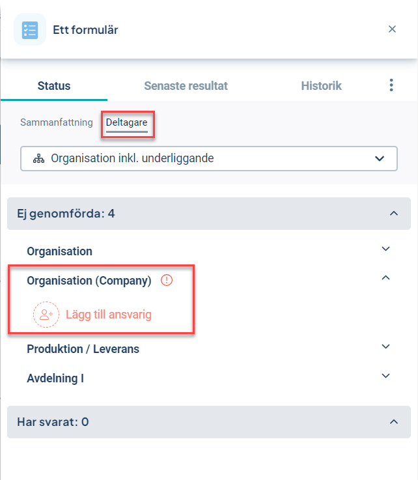Open the Sammanfattning sub-tab
Image resolution: width=418 pixels, height=480 pixels.
(56, 122)
